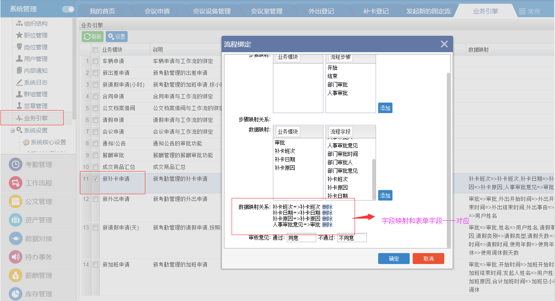555x301 pixels.
Task: Open 库存管理 pie chart icon
Action: pos(16,293)
